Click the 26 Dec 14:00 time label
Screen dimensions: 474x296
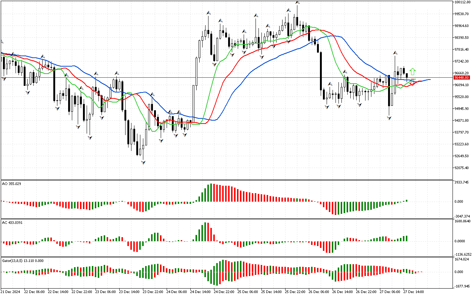pyautogui.click(x=343, y=292)
